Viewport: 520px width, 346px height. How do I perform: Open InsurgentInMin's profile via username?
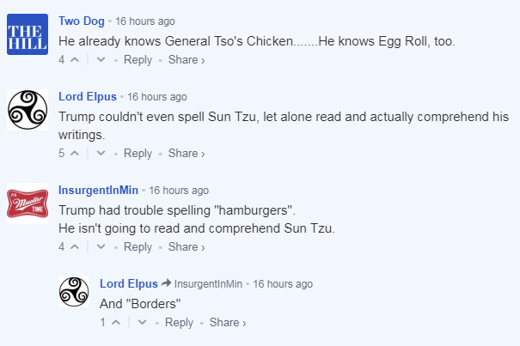[x=99, y=190]
